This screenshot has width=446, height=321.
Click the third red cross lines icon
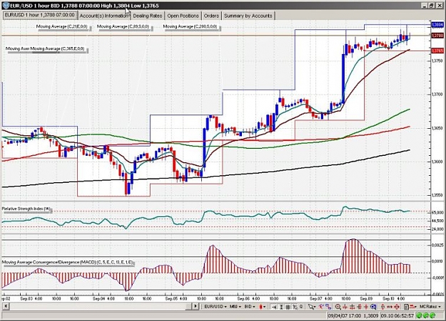tap(359, 307)
